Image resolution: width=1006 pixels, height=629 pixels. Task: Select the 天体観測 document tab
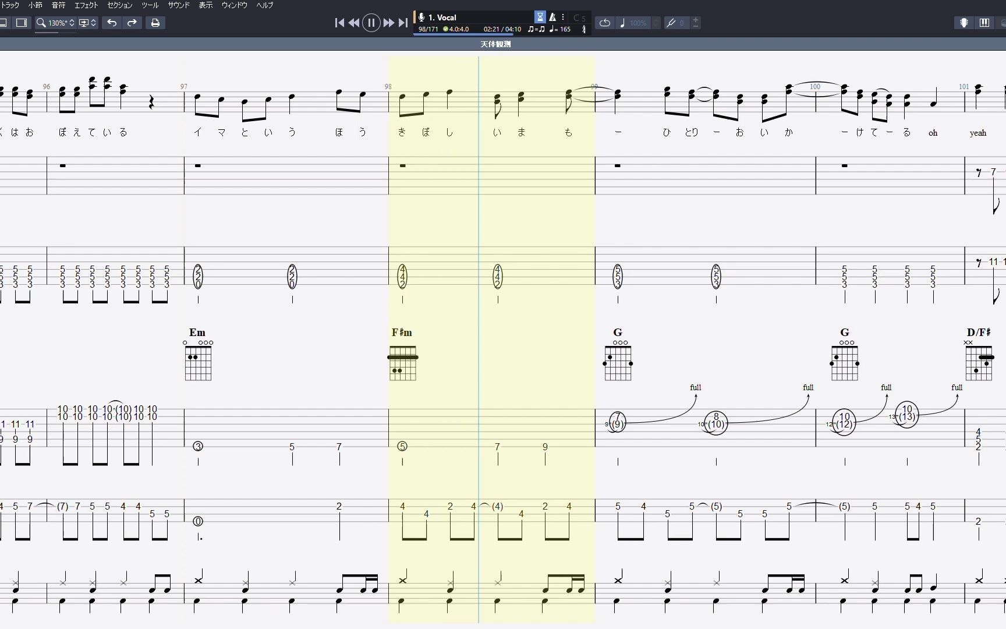(495, 44)
